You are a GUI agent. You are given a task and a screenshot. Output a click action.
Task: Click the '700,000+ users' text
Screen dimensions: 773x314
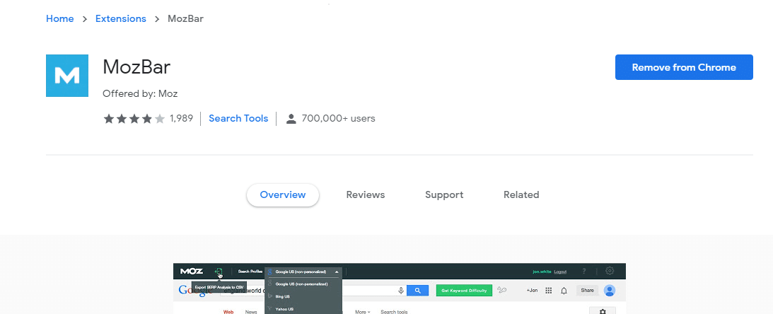tap(338, 118)
